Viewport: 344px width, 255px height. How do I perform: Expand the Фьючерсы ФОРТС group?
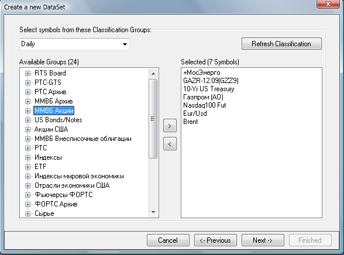[27, 195]
